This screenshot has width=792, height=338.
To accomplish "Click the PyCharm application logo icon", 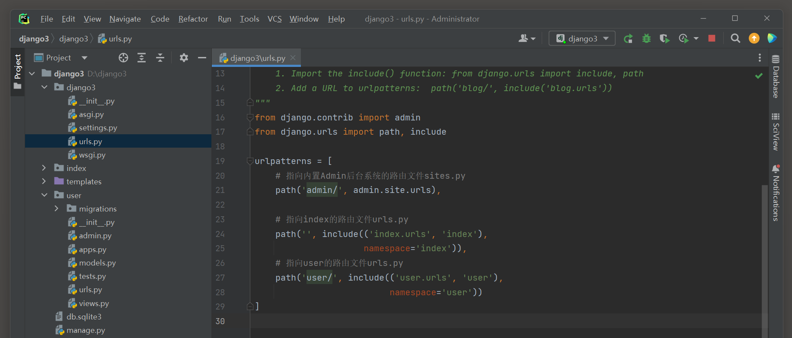I will tap(24, 19).
